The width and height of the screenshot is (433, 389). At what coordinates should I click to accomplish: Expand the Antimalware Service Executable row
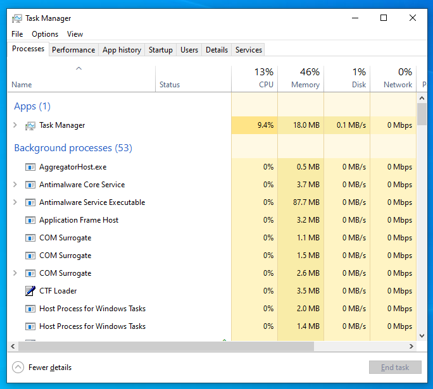click(x=15, y=202)
